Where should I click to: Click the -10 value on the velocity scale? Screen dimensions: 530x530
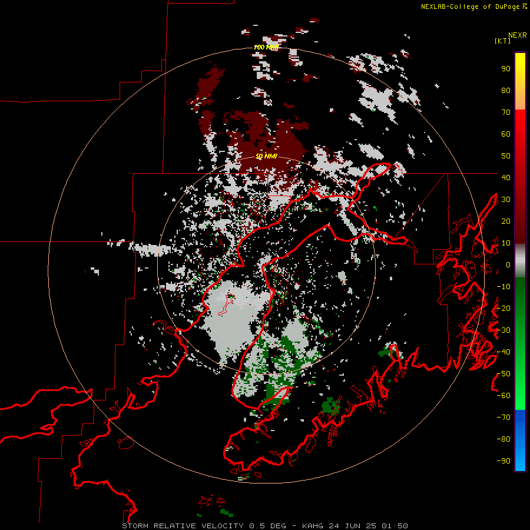point(503,287)
